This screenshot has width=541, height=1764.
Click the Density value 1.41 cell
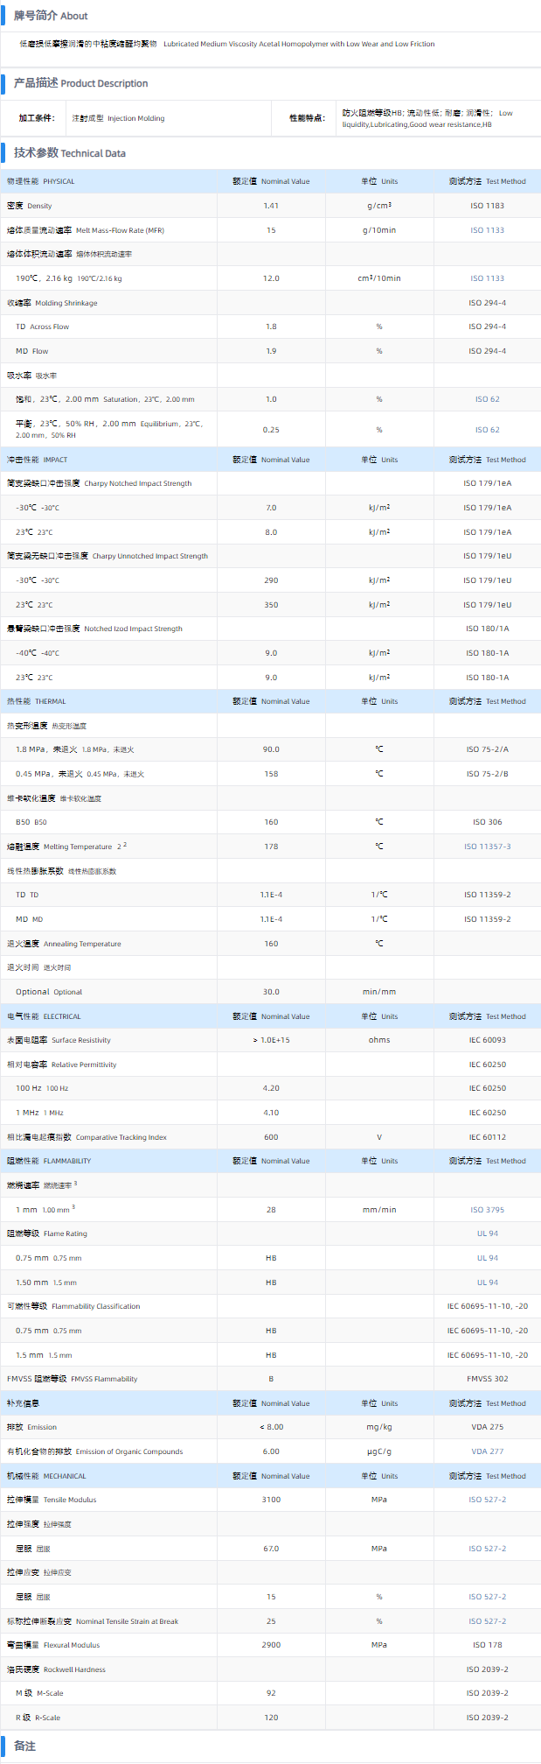[271, 206]
